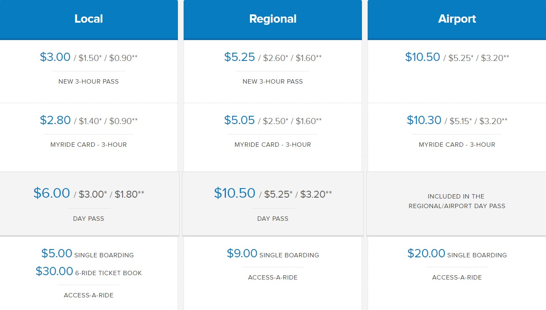This screenshot has width=546, height=310.
Task: Select the $5.25 Regional 3-hour pass price
Action: pos(239,57)
